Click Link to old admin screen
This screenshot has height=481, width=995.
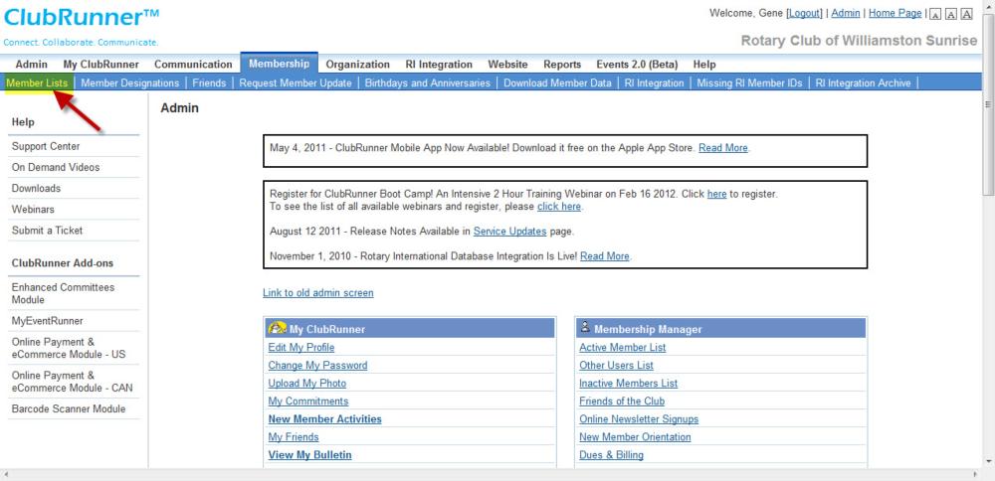pyautogui.click(x=318, y=293)
